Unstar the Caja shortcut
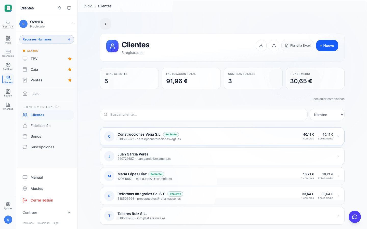Screen dimensions: 367x229 pyautogui.click(x=70, y=69)
